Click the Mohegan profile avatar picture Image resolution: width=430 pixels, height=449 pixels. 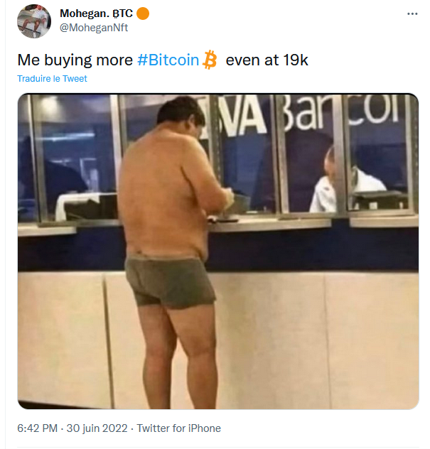pos(32,21)
